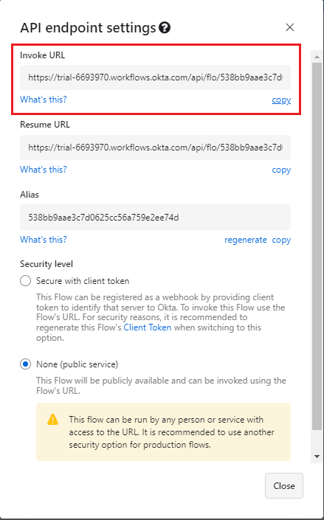324x520 pixels.
Task: Click the scrollbar up arrow
Action: pos(317,57)
